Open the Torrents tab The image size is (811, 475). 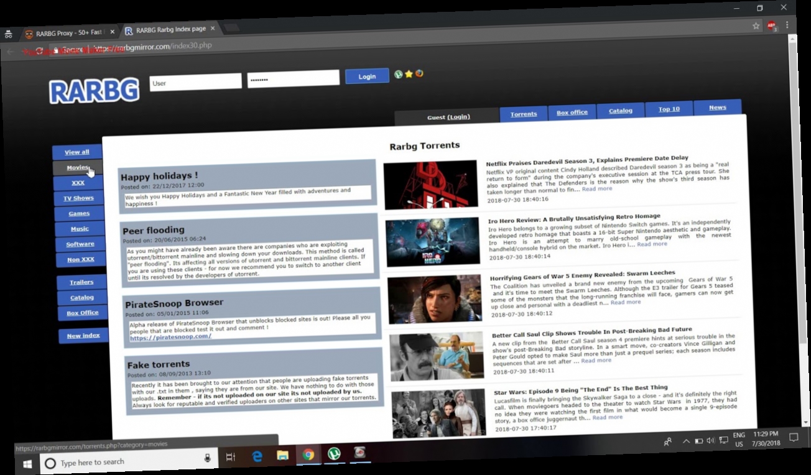pyautogui.click(x=524, y=114)
